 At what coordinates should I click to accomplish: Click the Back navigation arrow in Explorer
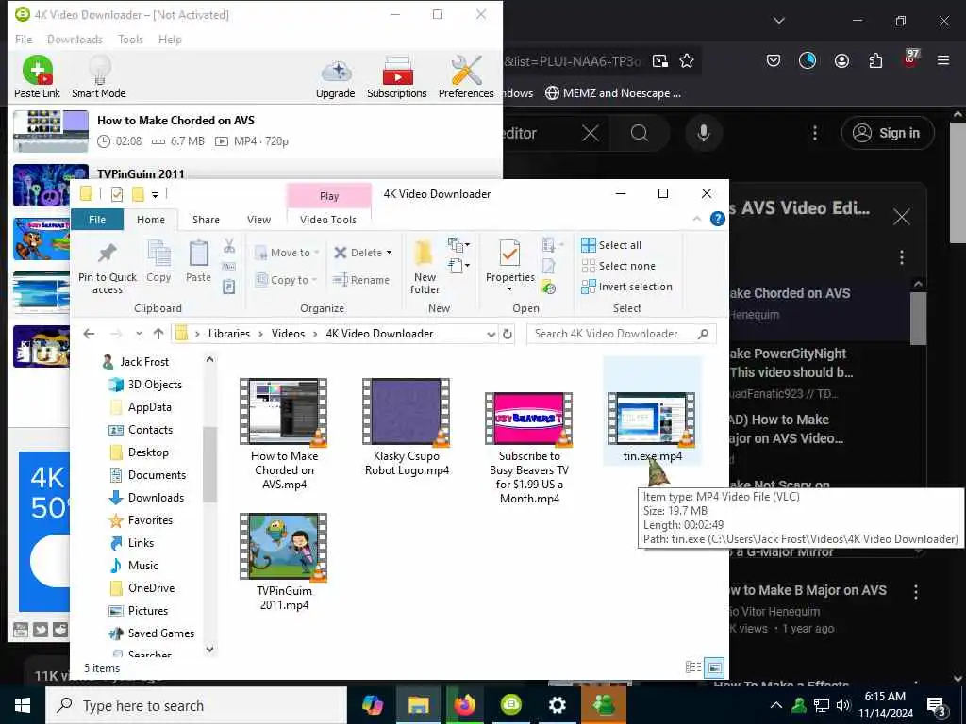(x=90, y=334)
